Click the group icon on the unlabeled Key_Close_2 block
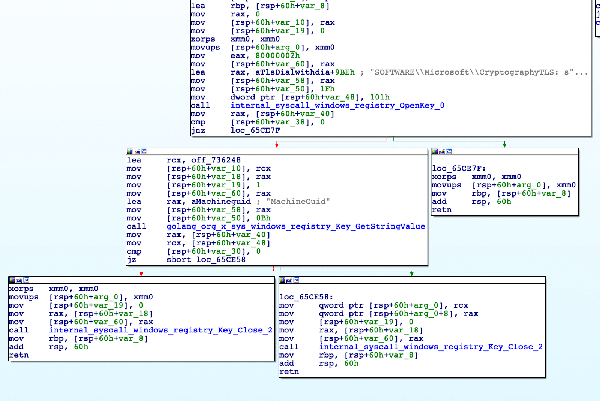The width and height of the screenshot is (600, 401). coord(26,280)
